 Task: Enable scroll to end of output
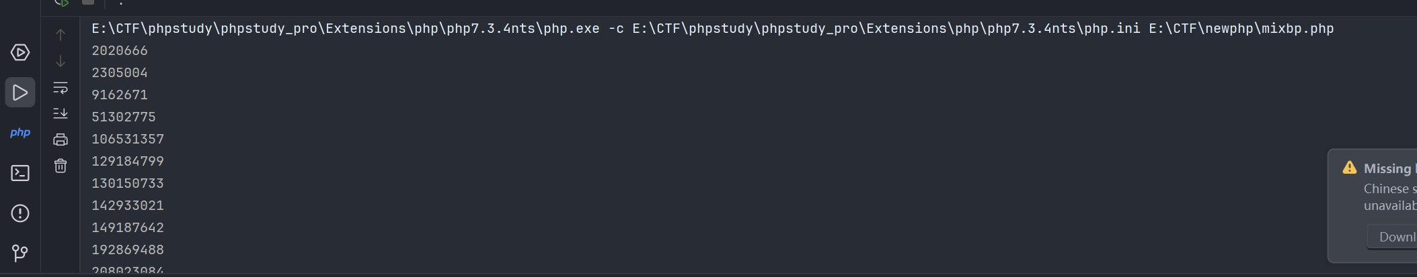61,113
